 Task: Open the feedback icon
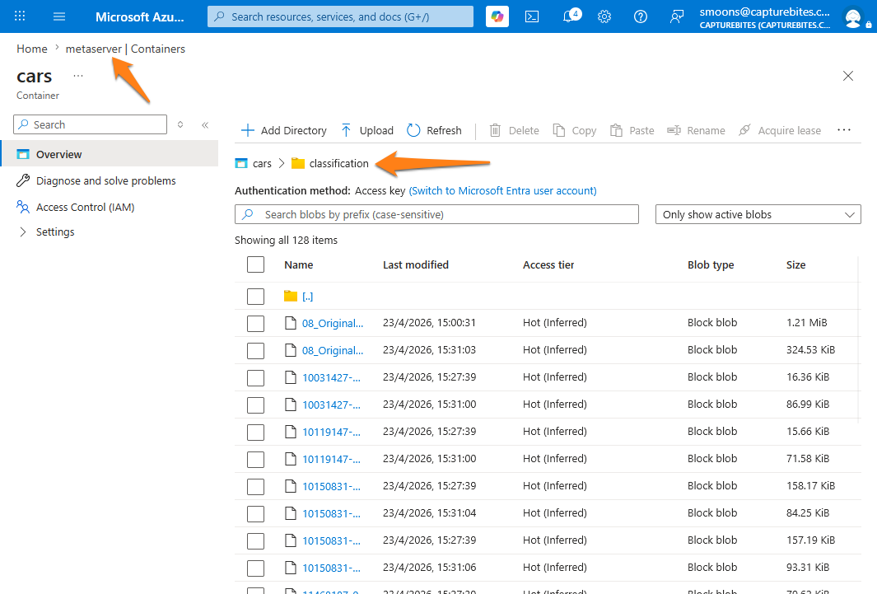point(677,16)
